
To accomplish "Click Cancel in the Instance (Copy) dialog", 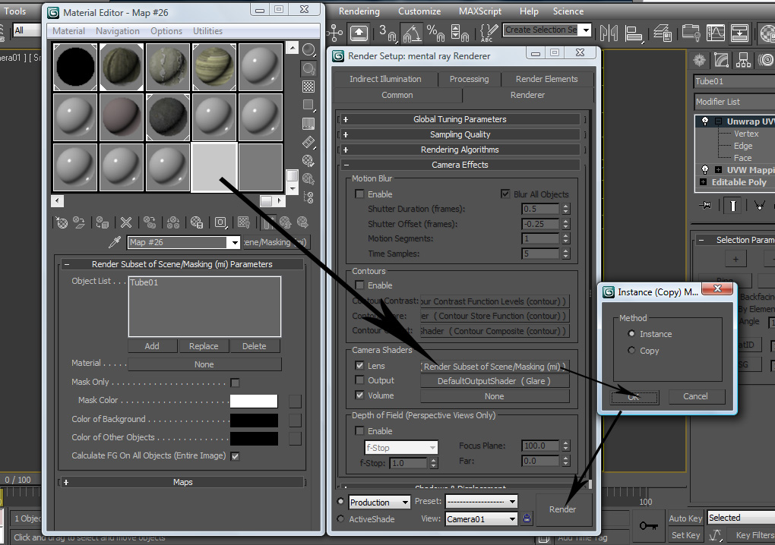I will (x=695, y=396).
